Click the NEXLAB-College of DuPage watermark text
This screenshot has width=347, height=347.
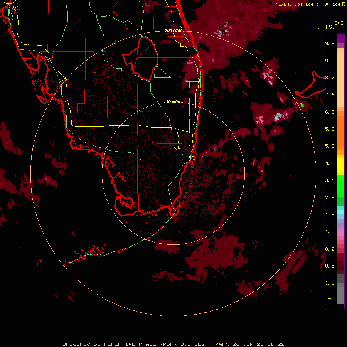pos(310,4)
